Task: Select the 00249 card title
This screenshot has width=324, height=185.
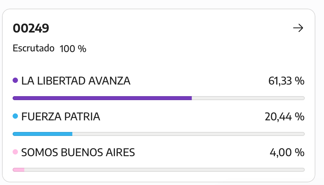Action: point(31,28)
